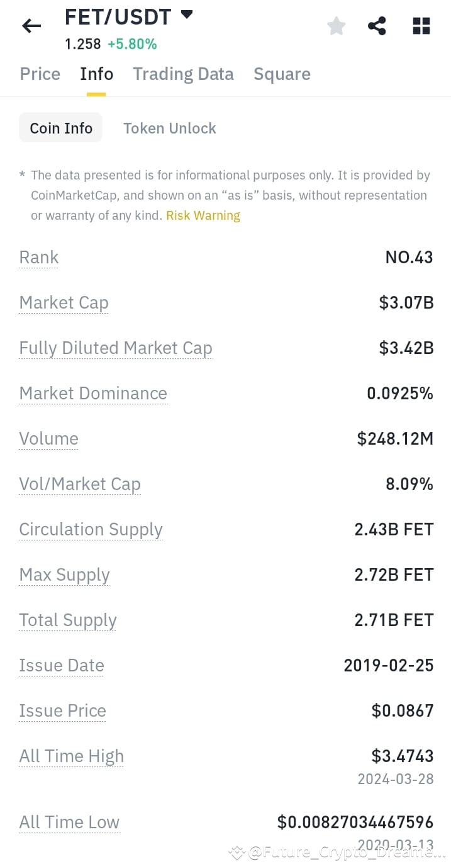Tap the Rank label for explanation
451x866 pixels.
[39, 258]
